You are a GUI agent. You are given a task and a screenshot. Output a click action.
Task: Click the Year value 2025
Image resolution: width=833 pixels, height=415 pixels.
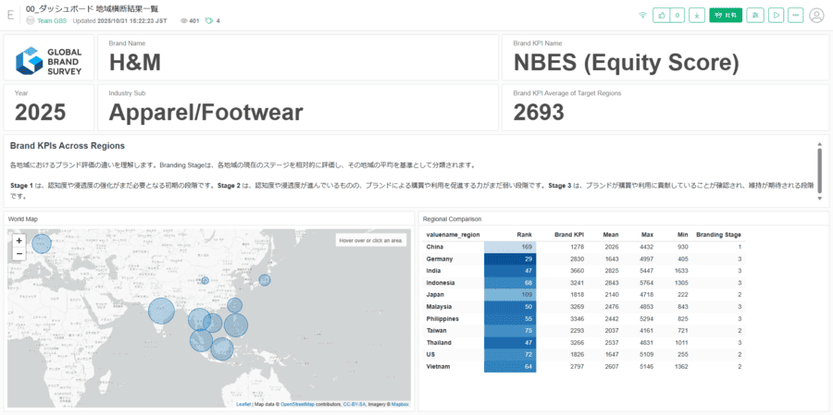41,112
